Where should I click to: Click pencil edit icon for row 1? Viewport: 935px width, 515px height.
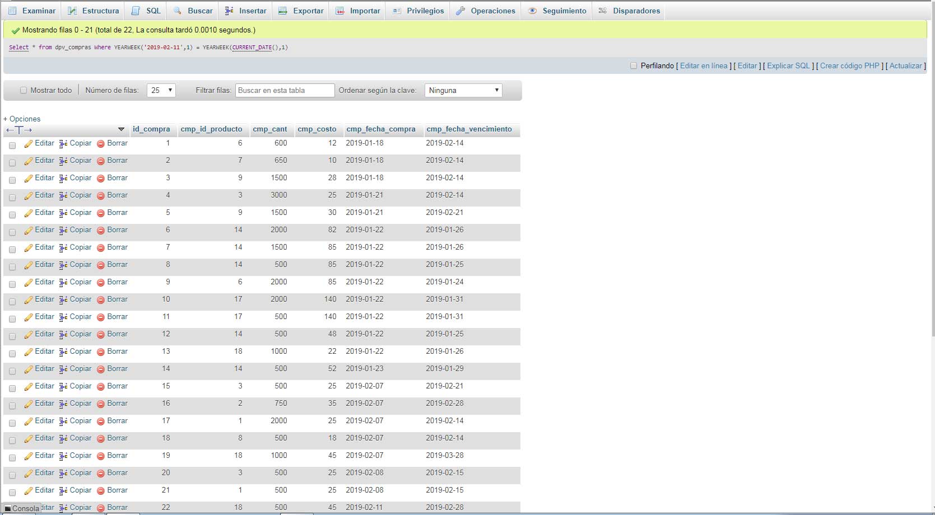[29, 144]
